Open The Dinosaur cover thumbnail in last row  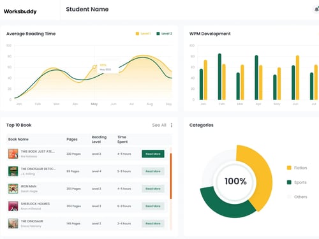coord(13,224)
